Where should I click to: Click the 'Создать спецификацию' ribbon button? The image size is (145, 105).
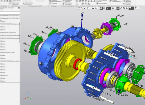coord(115,1)
